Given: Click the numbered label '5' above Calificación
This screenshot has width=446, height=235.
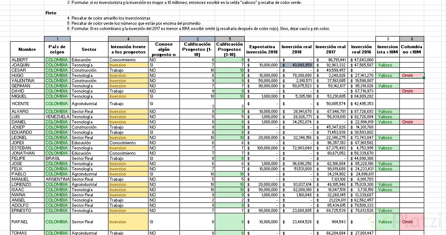Looking at the screenshot, I should [x=230, y=39].
